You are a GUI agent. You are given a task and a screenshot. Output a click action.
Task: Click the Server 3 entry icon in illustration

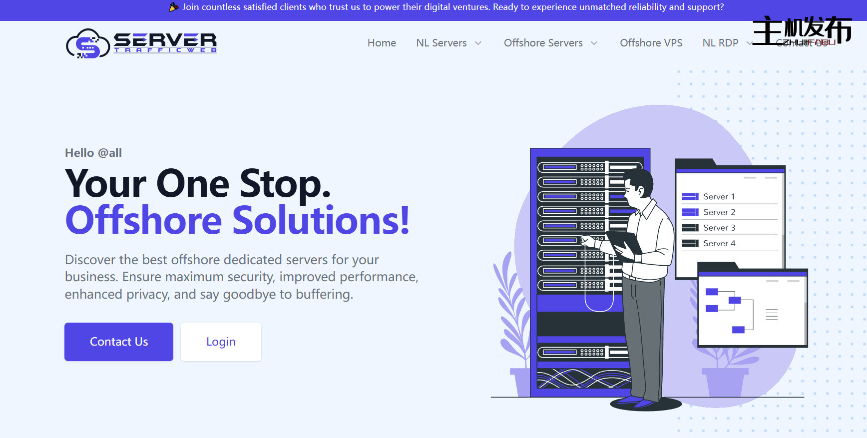(x=690, y=228)
